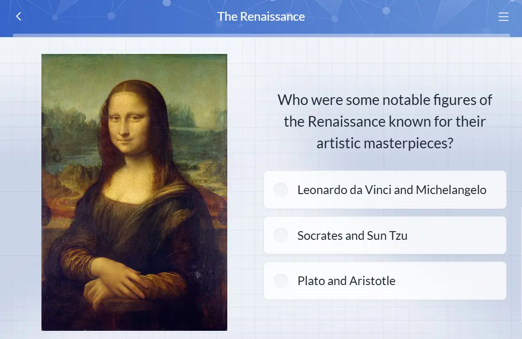The width and height of the screenshot is (522, 339).
Task: Click the word 'Michelangelo' in the first answer
Action: 451,190
